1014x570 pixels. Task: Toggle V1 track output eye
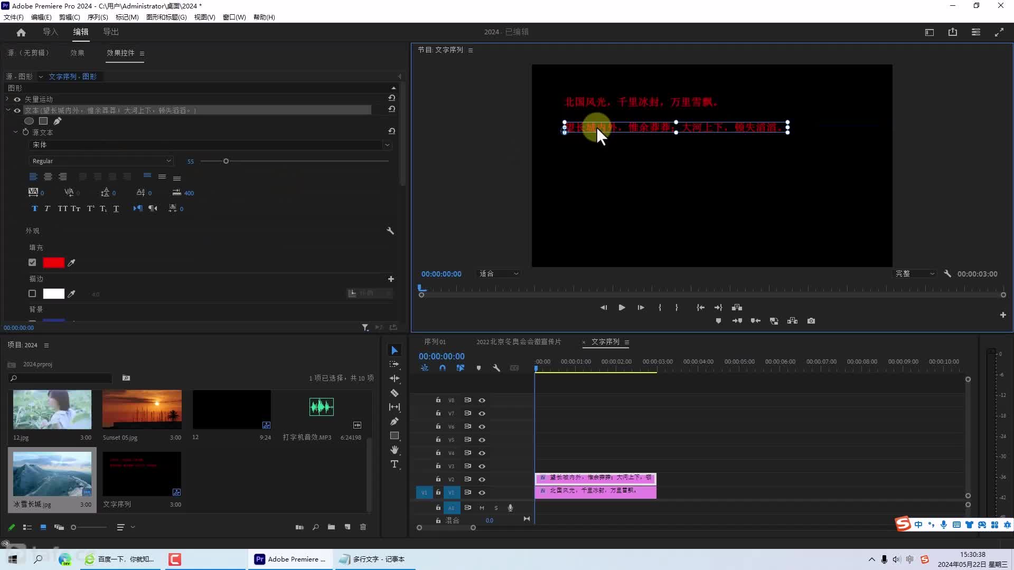click(482, 492)
